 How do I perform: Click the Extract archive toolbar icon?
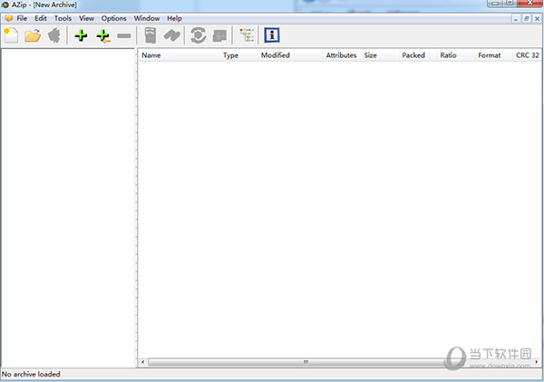pyautogui.click(x=54, y=35)
